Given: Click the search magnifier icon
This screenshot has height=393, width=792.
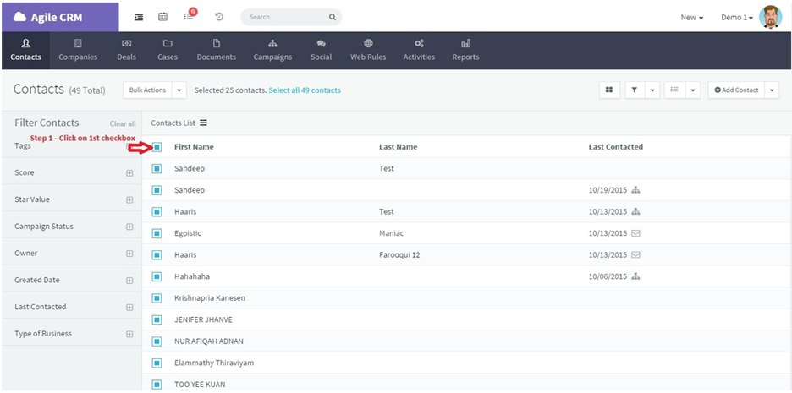Looking at the screenshot, I should pos(333,17).
